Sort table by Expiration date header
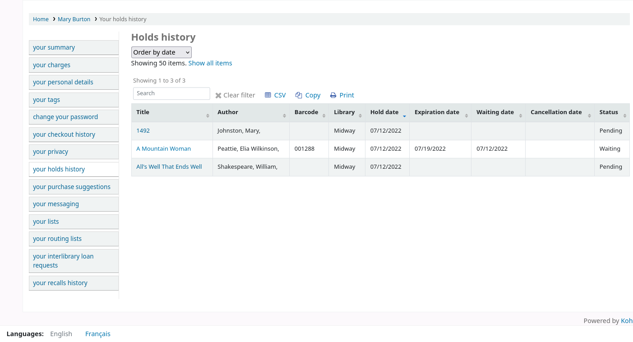Screen dimensions: 633x342 [437, 112]
